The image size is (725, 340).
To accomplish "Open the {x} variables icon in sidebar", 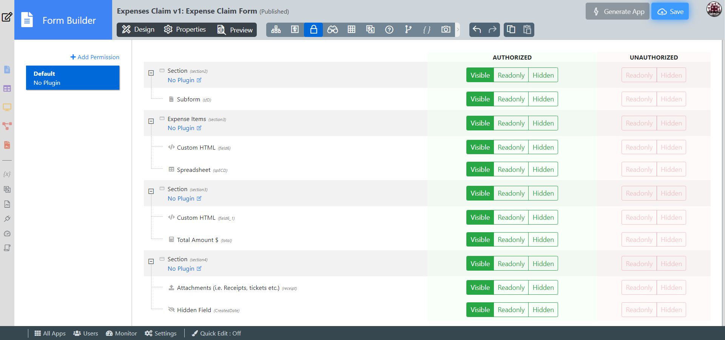I will coord(7,174).
